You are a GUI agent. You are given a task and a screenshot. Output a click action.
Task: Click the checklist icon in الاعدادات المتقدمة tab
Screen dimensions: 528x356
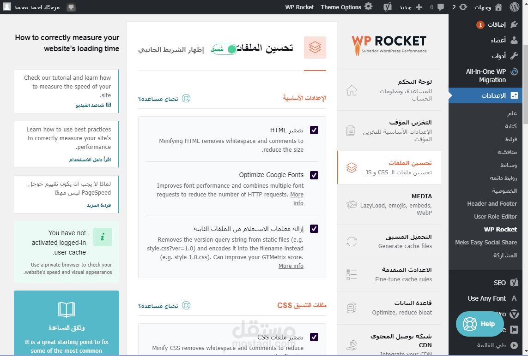coord(352,275)
